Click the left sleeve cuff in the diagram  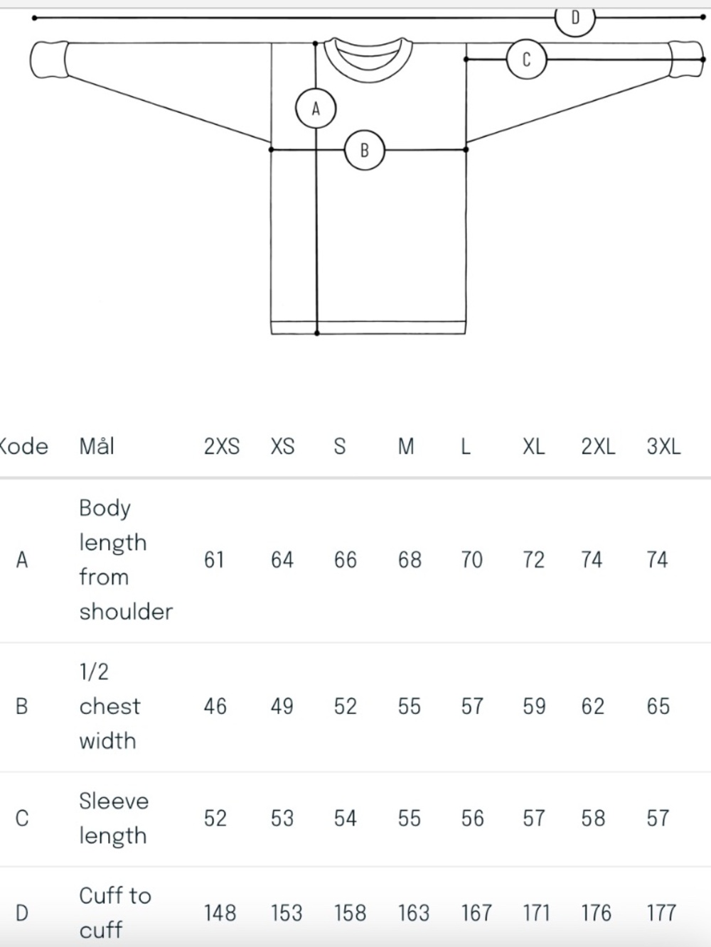click(49, 60)
